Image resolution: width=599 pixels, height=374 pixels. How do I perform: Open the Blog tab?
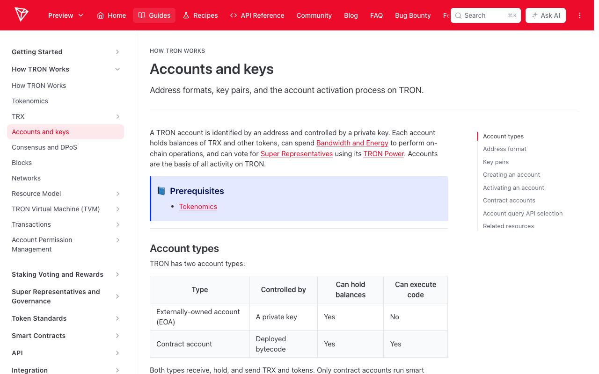pos(351,15)
